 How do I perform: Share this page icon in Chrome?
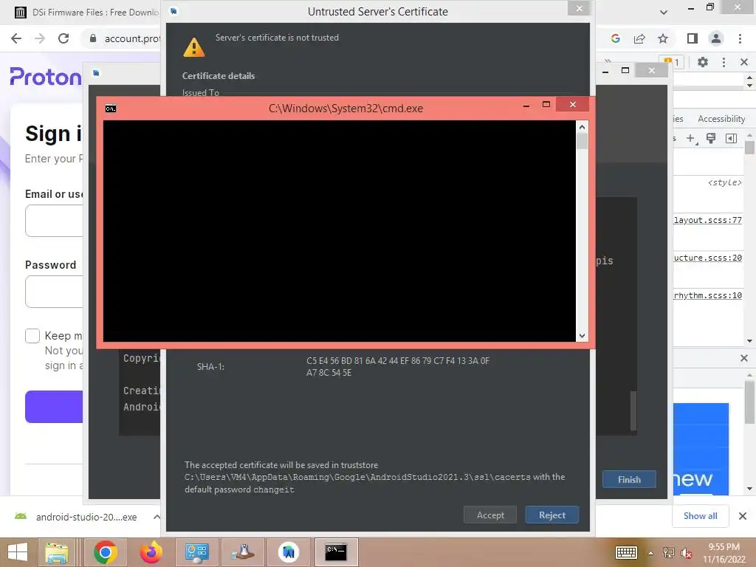[x=639, y=38]
